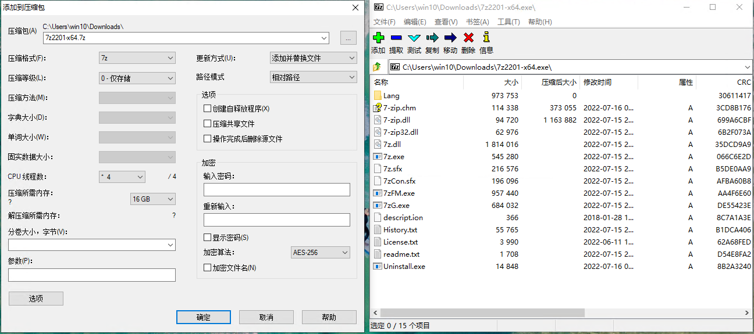Image resolution: width=754 pixels, height=334 pixels.
Task: Open the 文件(F) menu
Action: tap(384, 22)
